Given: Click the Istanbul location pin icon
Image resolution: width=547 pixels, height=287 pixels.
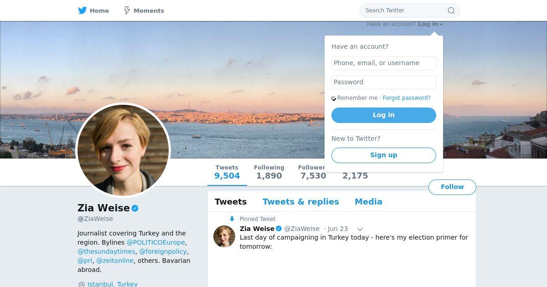Looking at the screenshot, I should [82, 284].
